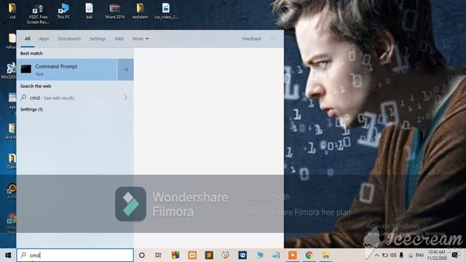The image size is (466, 262).
Task: Open the Action Center notifications icon
Action: click(x=454, y=255)
